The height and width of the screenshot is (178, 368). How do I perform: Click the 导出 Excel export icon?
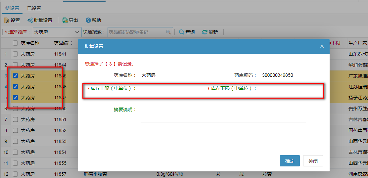pos(65,21)
